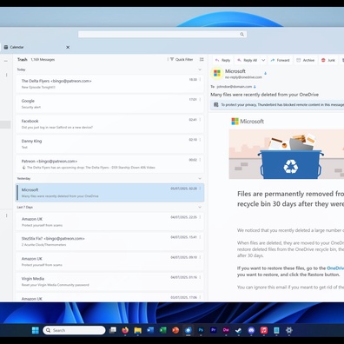This screenshot has width=344, height=344.
Task: Open more menu on Danny King row
Action: tap(200, 140)
